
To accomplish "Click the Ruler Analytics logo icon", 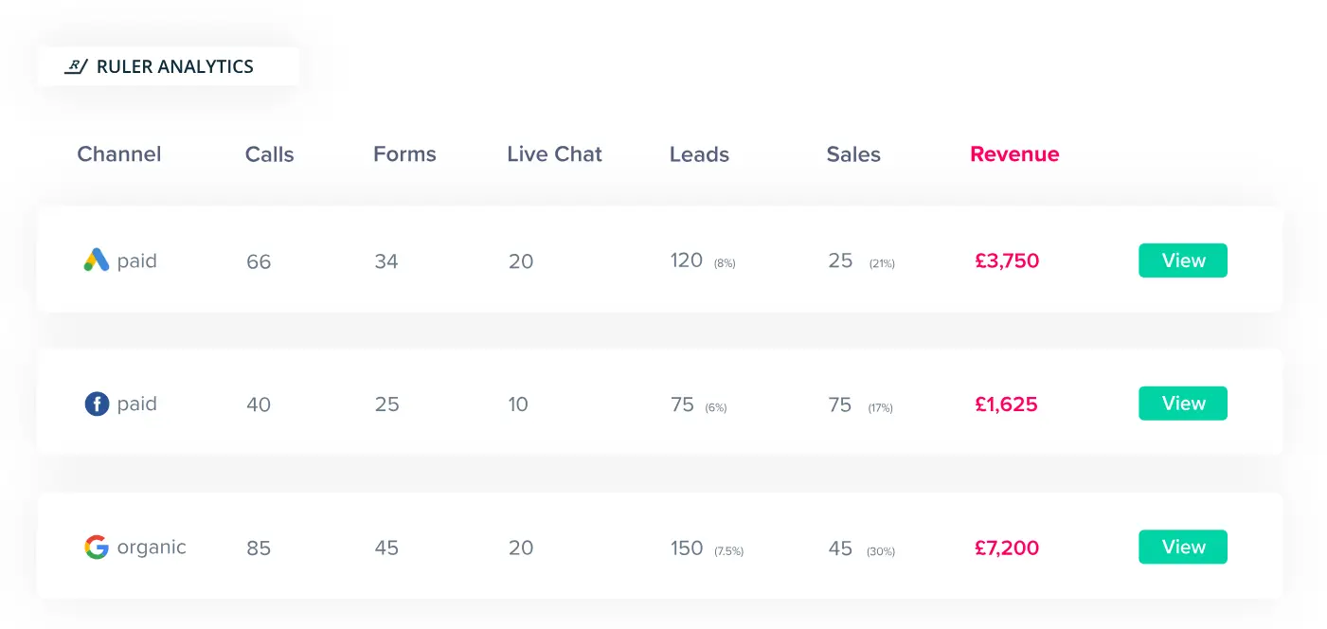I will pyautogui.click(x=76, y=66).
